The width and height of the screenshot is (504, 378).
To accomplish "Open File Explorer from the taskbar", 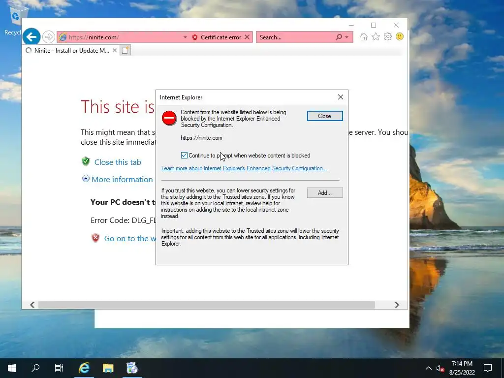I will pos(108,368).
